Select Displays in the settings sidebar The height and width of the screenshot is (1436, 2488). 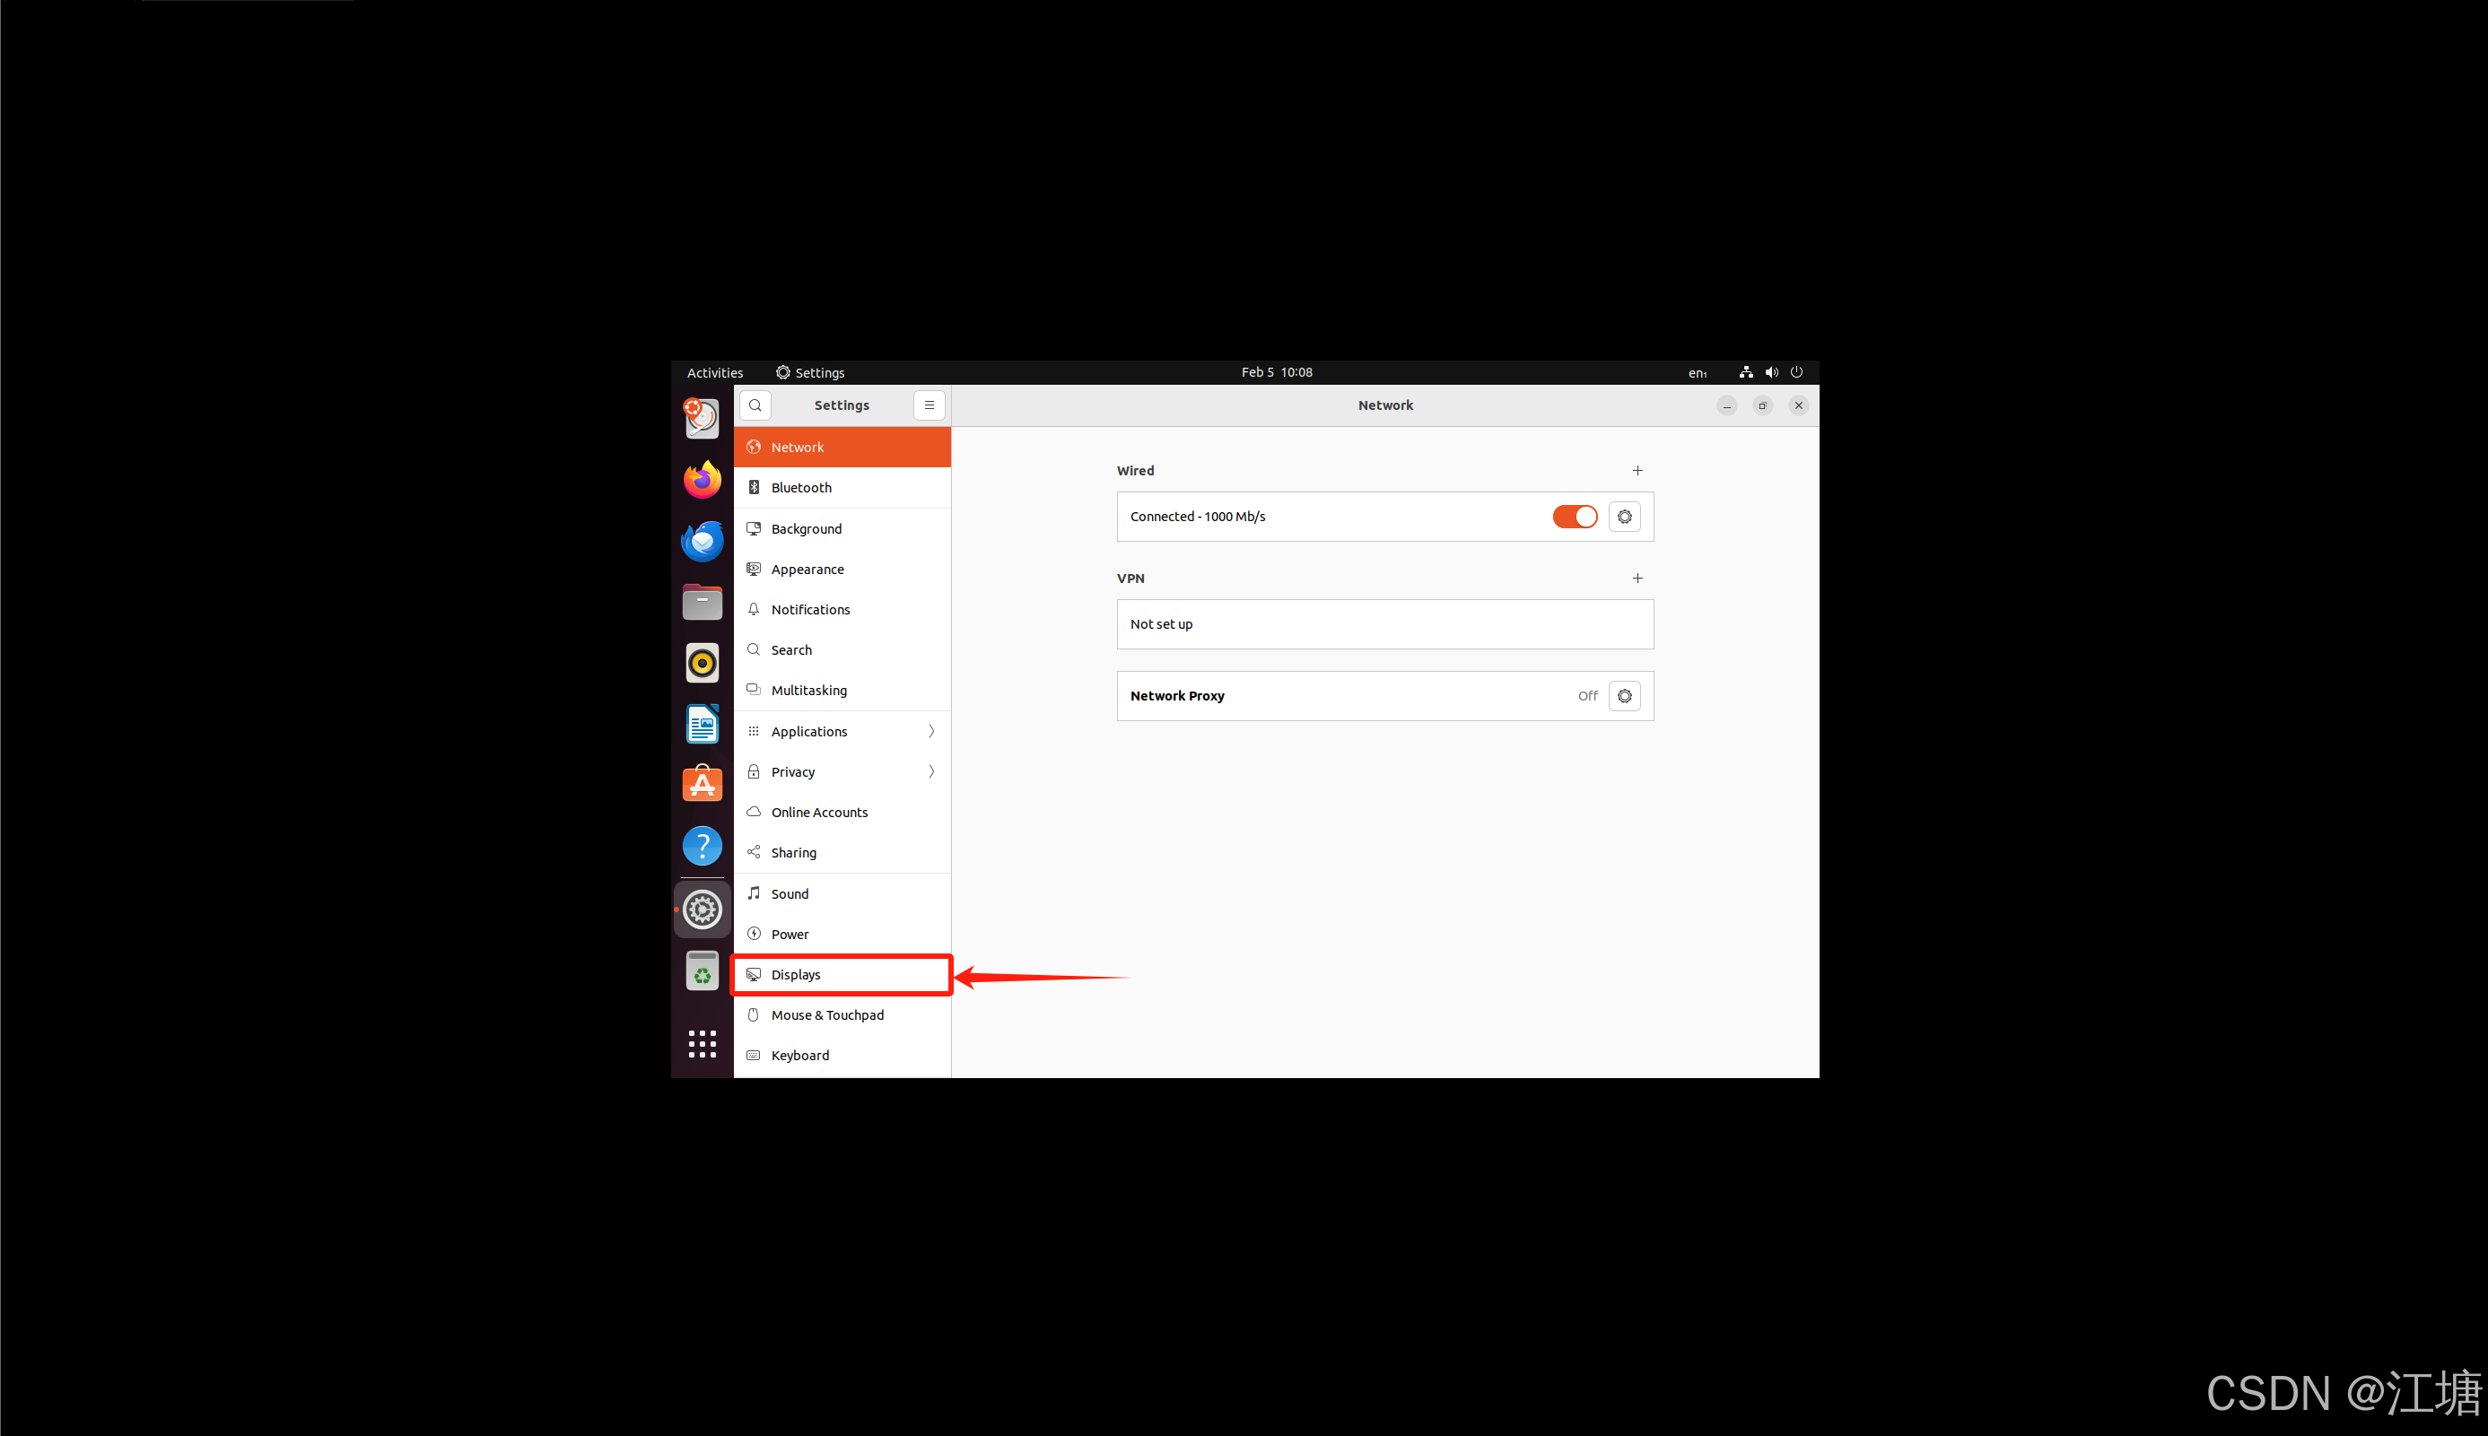(x=842, y=974)
